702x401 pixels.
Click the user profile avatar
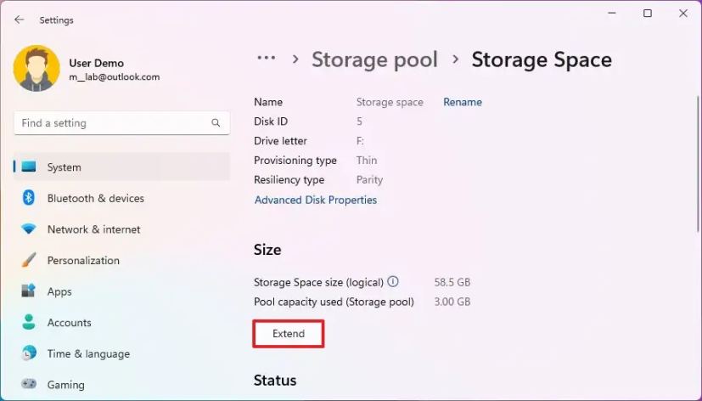coord(37,69)
